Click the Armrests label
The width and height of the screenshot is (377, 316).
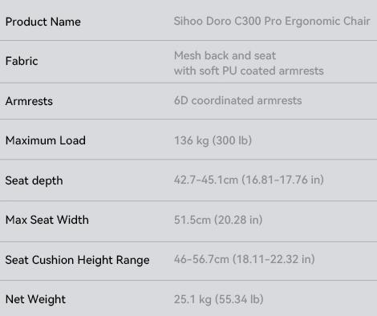(29, 101)
